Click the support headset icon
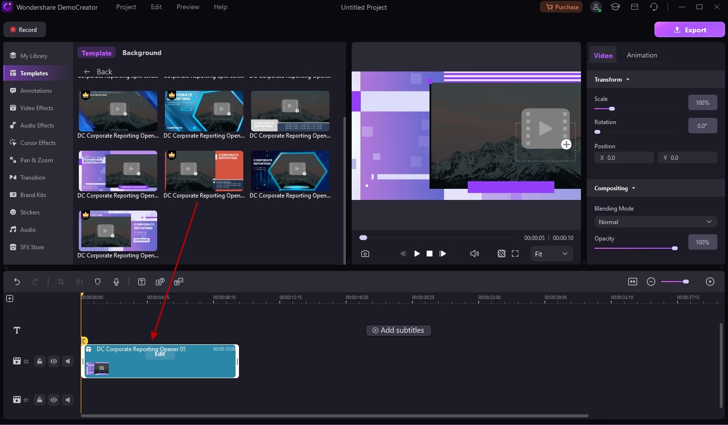 [x=654, y=7]
